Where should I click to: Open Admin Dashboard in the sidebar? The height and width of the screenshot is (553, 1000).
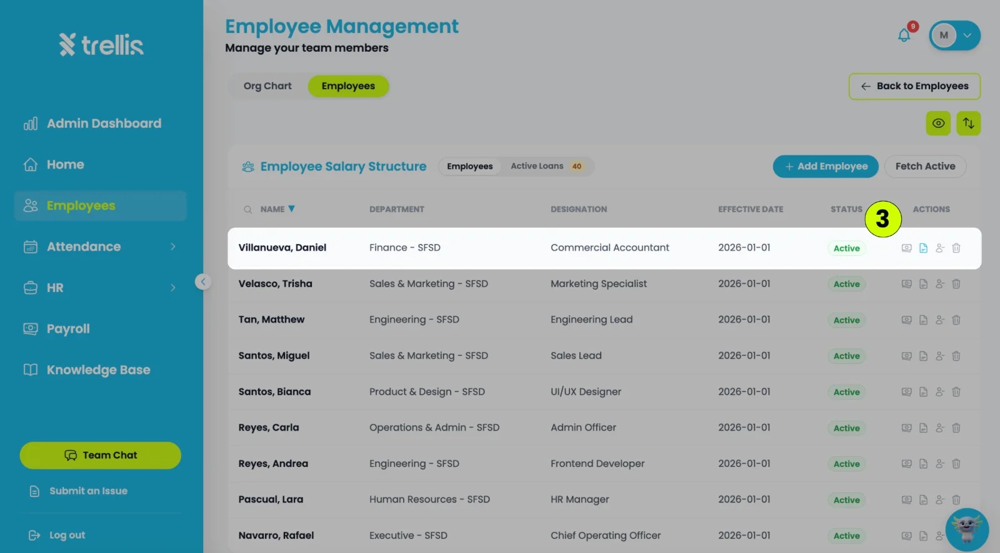100,124
